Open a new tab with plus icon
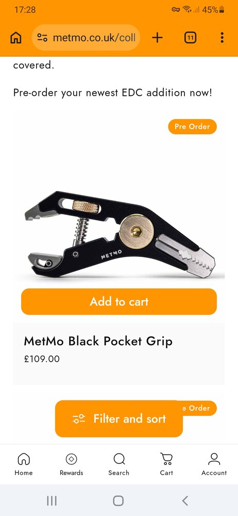This screenshot has height=516, width=238. (x=158, y=38)
